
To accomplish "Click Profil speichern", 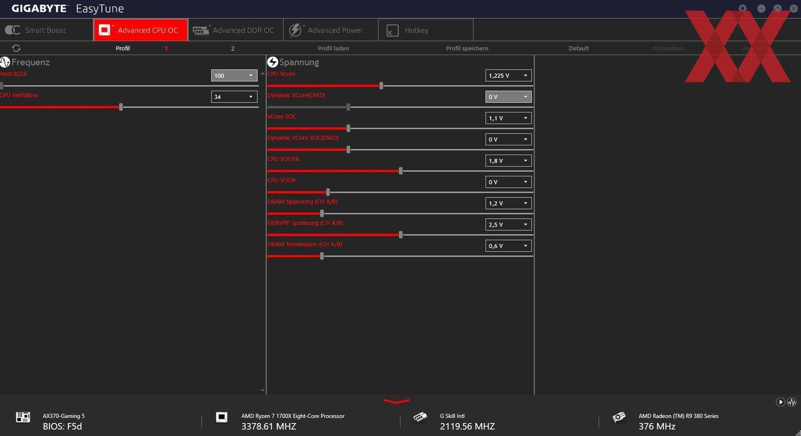I will [x=467, y=48].
